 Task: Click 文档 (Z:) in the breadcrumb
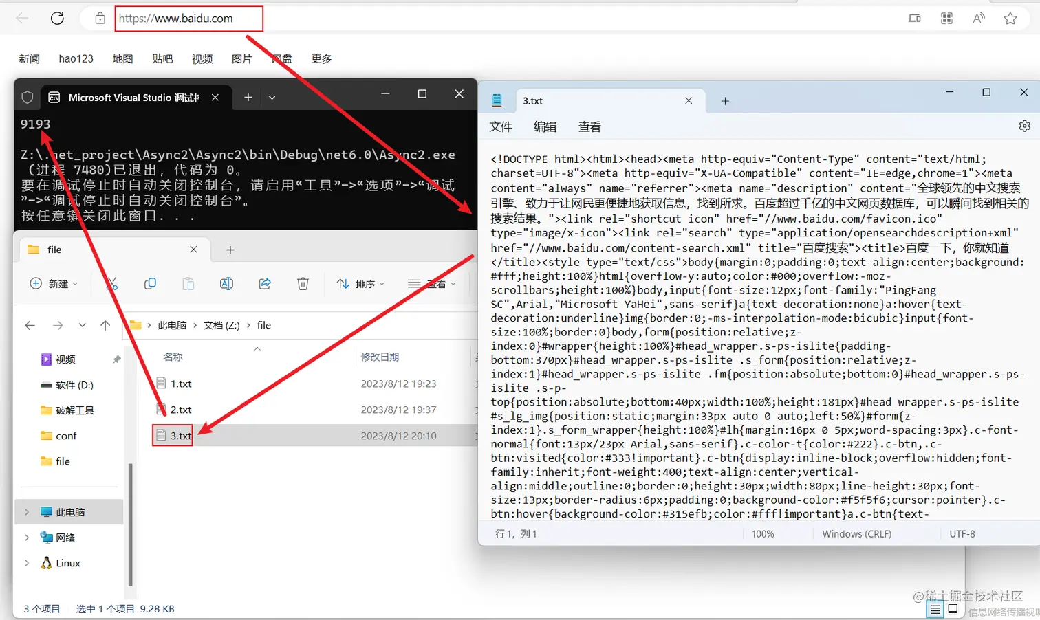(221, 326)
